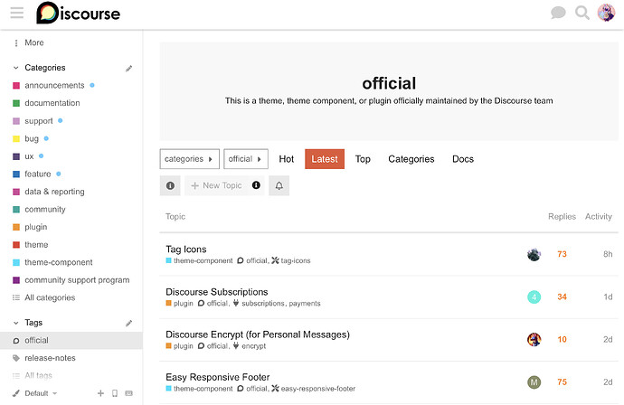Open the documentation category
Screen dimensions: 624x405
52,103
